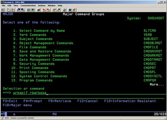Click the CMDSAVRST menu name
167x120 pixels.
pos(153,51)
